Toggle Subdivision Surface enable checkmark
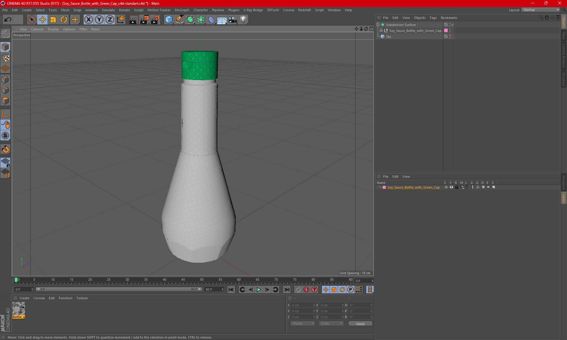Image resolution: width=567 pixels, height=340 pixels. click(x=453, y=25)
